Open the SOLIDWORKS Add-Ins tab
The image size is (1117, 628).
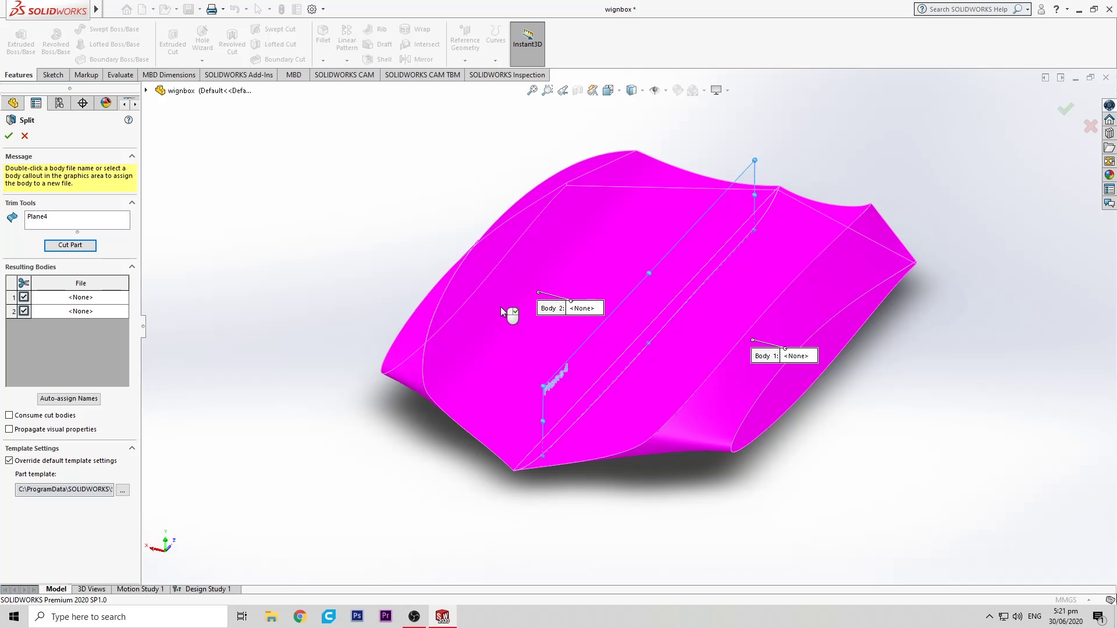pyautogui.click(x=239, y=75)
